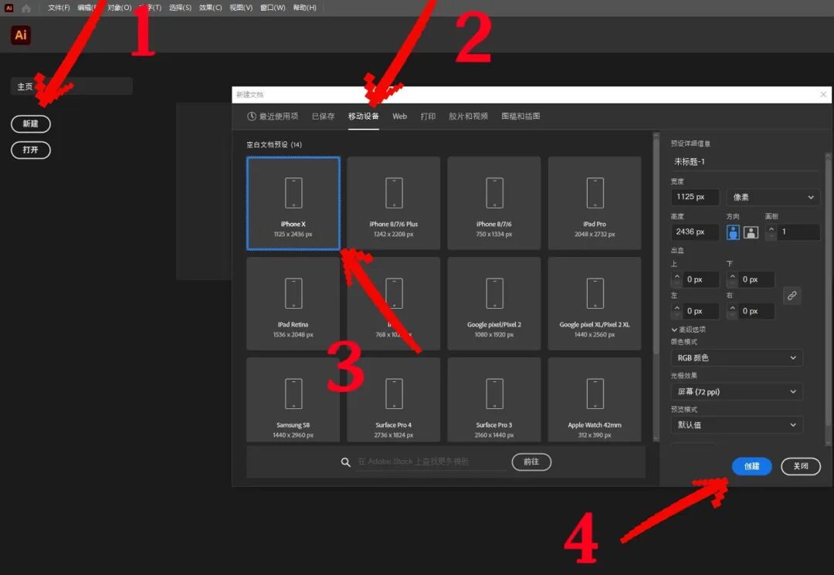Viewport: 834px width, 575px height.
Task: Open the color mode dropdown RGB 颜色
Action: tap(737, 357)
